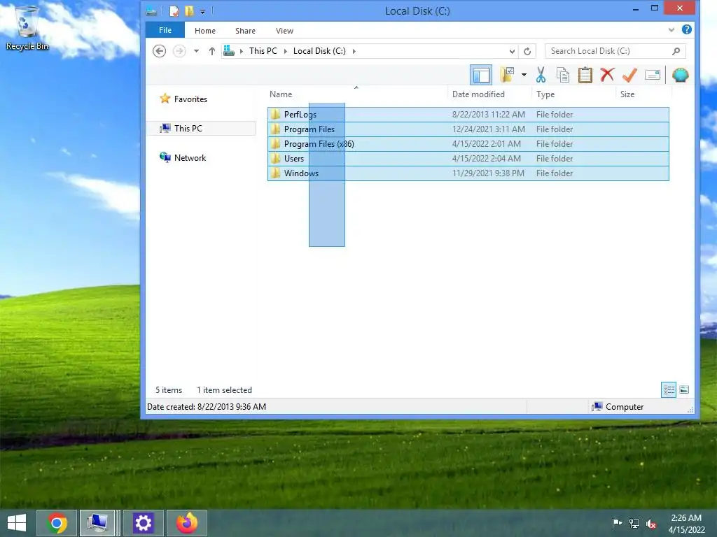Image resolution: width=717 pixels, height=537 pixels.
Task: Click Properties icon in quick access toolbar
Action: tap(174, 10)
